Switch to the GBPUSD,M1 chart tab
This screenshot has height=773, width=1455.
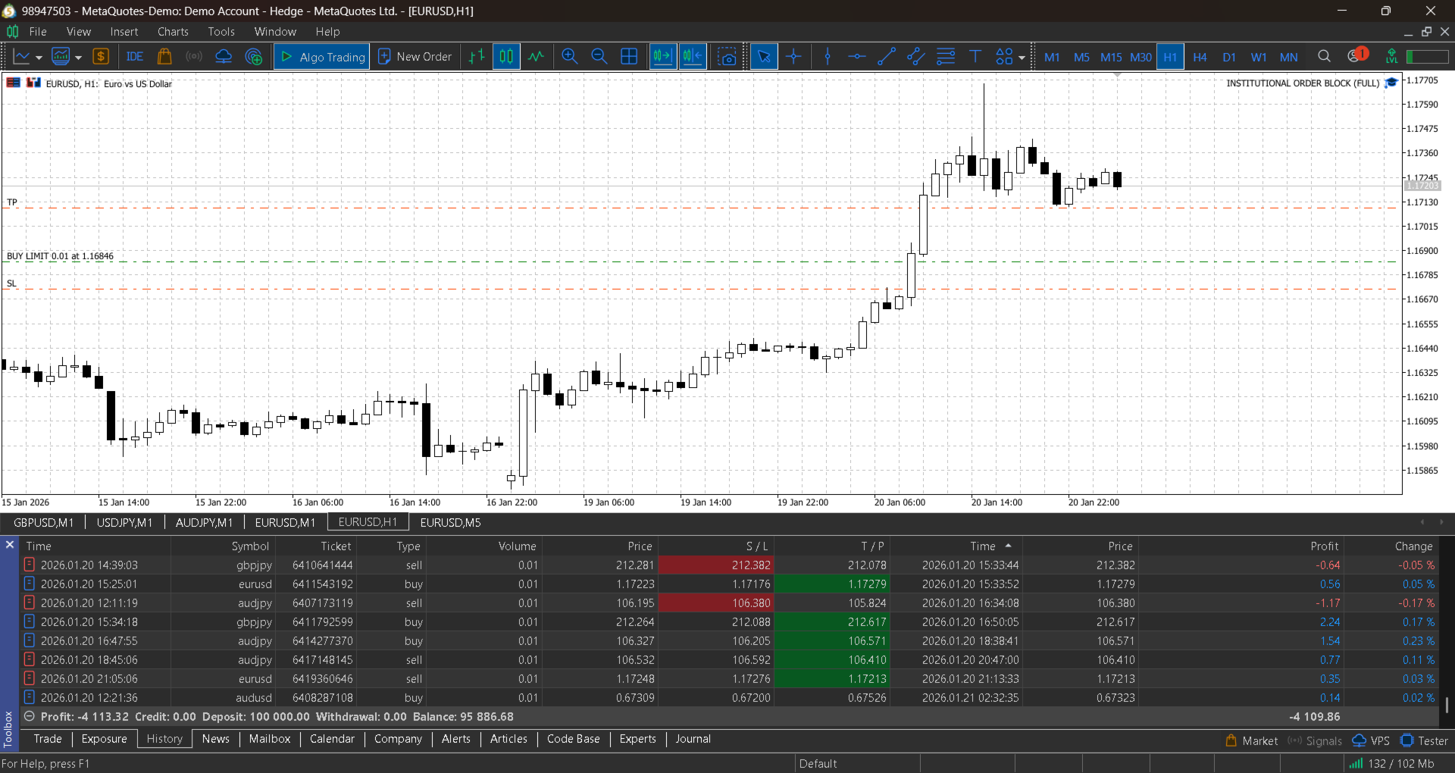tap(44, 522)
